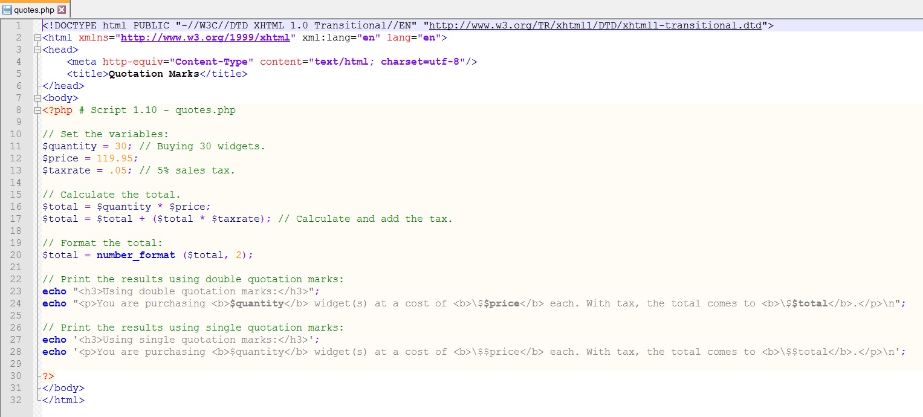Click the http-equiv attribute in the meta tag

(x=133, y=62)
